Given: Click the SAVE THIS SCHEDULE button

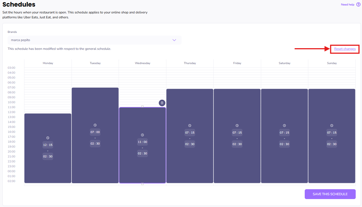Looking at the screenshot, I should click(330, 194).
